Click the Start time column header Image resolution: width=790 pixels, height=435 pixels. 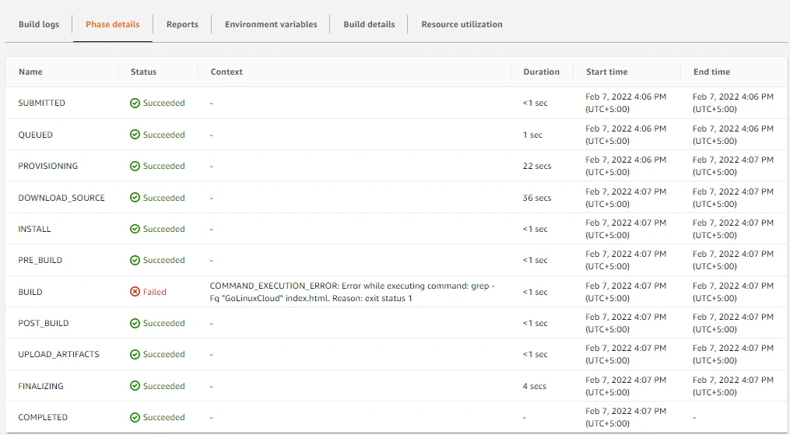[x=606, y=72]
